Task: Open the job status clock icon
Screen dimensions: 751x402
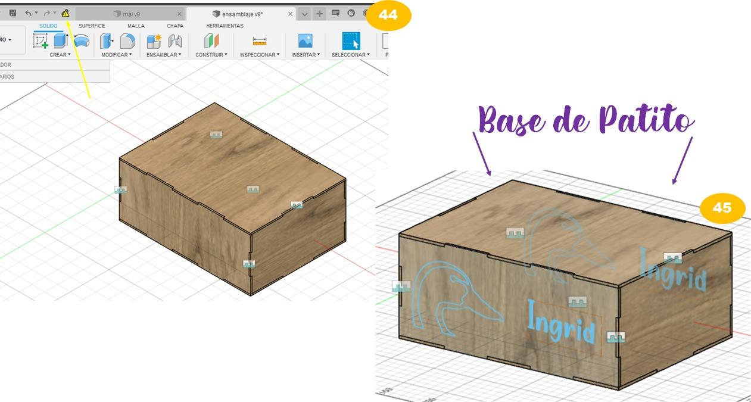Action: pos(351,13)
